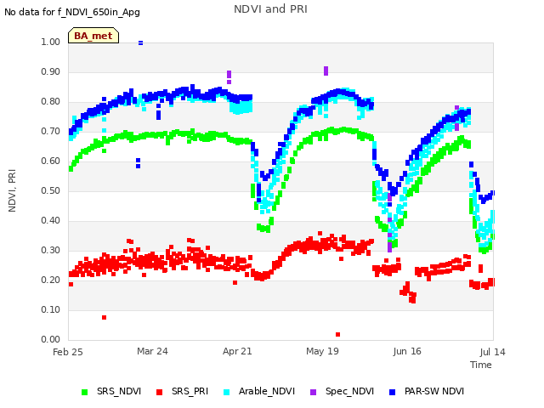
Task: Click the 0.20 y-axis tick label
Action: (51, 280)
